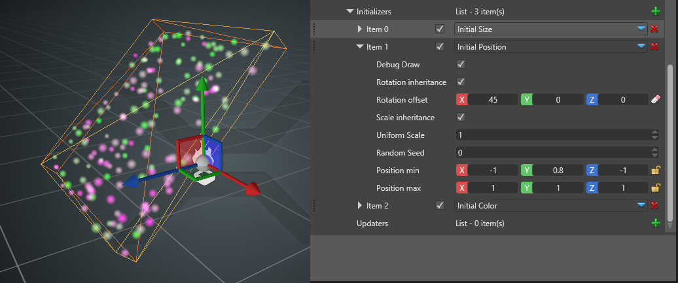Open the Initial Color type dropdown
The image size is (678, 283).
pyautogui.click(x=641, y=206)
